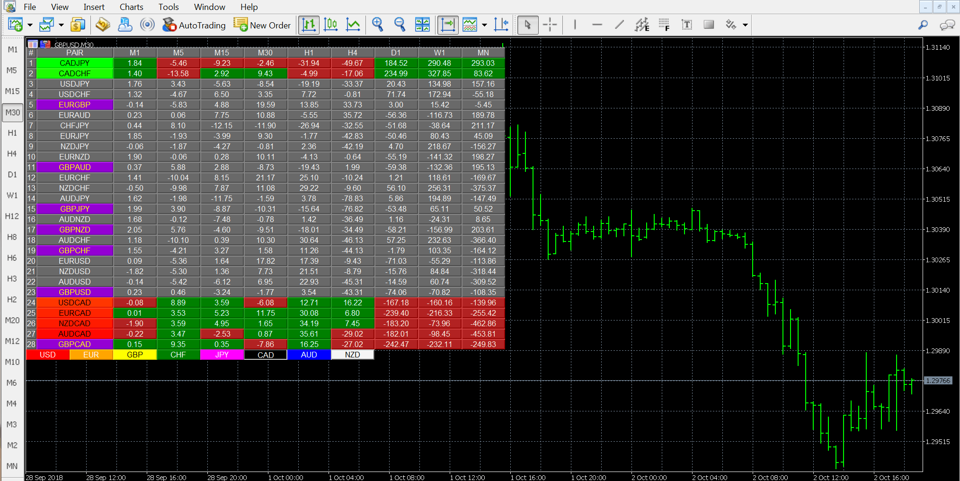This screenshot has height=481, width=960.
Task: Open the search magnifier at top right
Action: [x=923, y=25]
